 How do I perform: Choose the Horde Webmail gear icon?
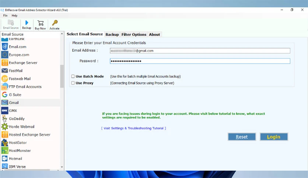pyautogui.click(x=5, y=127)
